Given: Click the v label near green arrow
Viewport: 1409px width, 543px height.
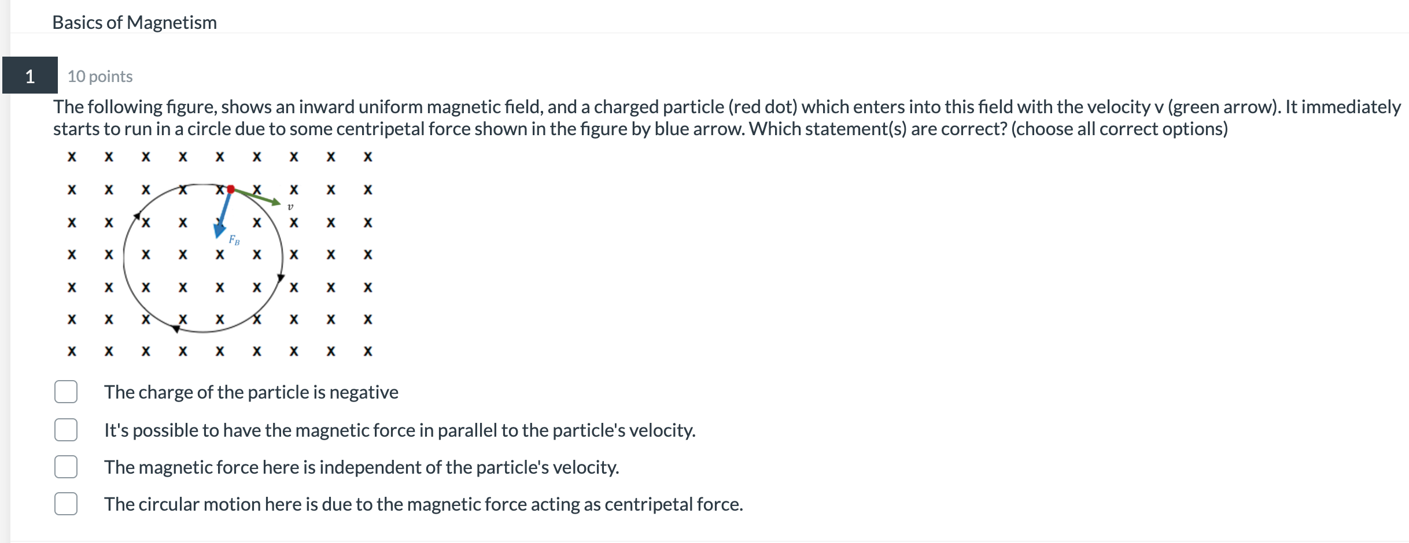Looking at the screenshot, I should (x=291, y=206).
